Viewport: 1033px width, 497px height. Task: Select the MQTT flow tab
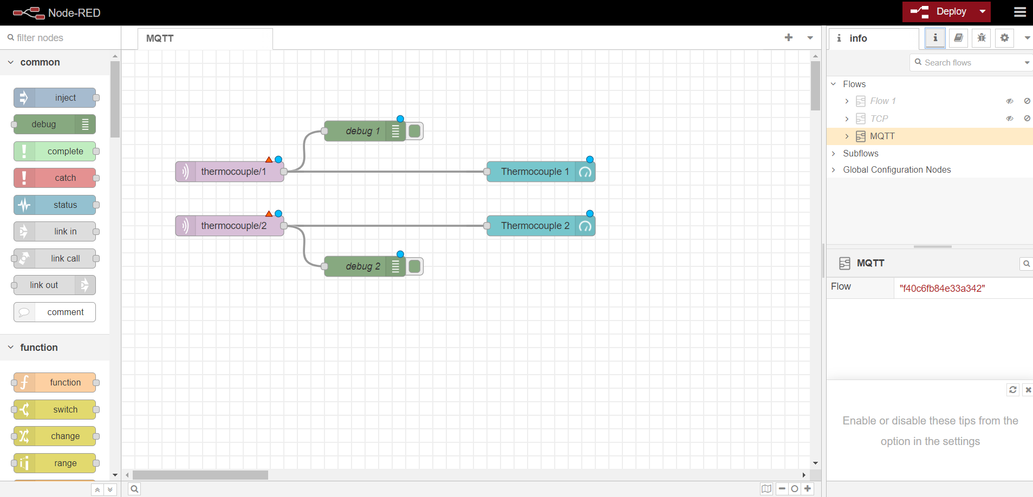tap(159, 38)
